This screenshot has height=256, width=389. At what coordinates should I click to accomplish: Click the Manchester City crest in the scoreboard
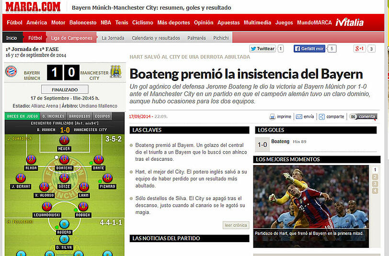pyautogui.click(x=116, y=72)
